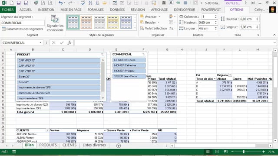Select the orange slicer style swatch
This screenshot has height=156, width=278.
pyautogui.click(x=86, y=22)
